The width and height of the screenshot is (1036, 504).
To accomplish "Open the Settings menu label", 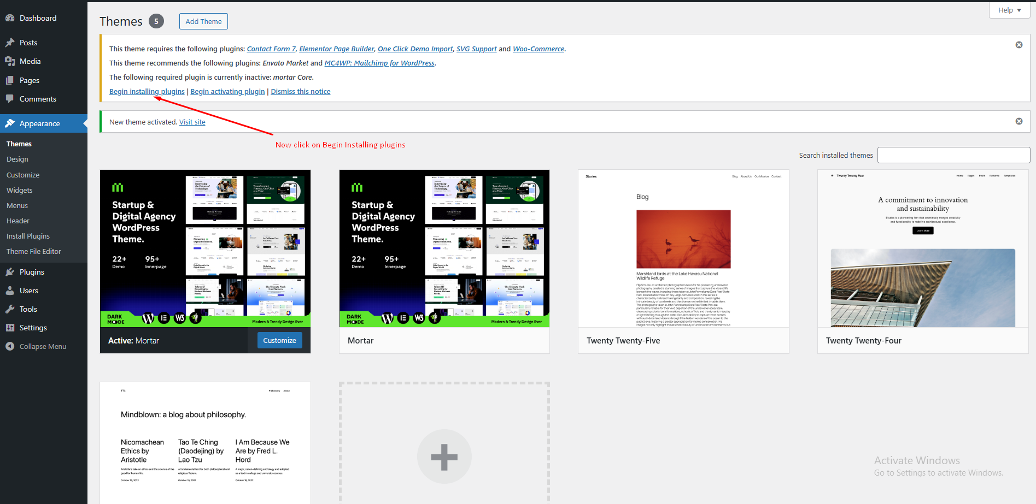I will pos(33,328).
